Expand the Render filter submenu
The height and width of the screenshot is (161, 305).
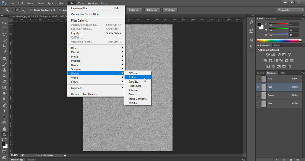[x=96, y=65]
